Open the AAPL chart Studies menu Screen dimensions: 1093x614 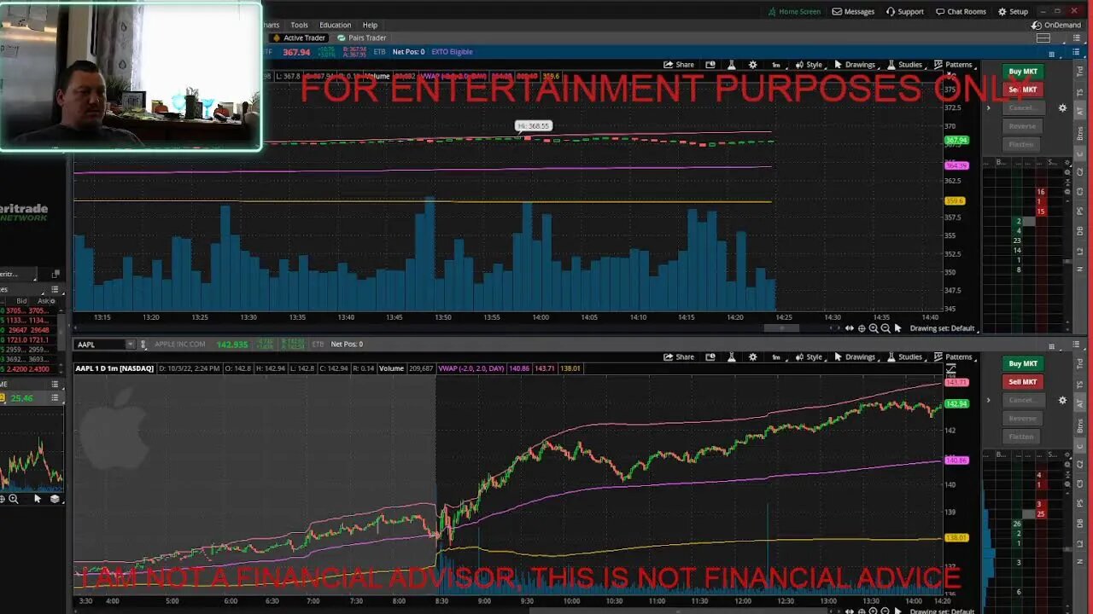[x=905, y=357]
